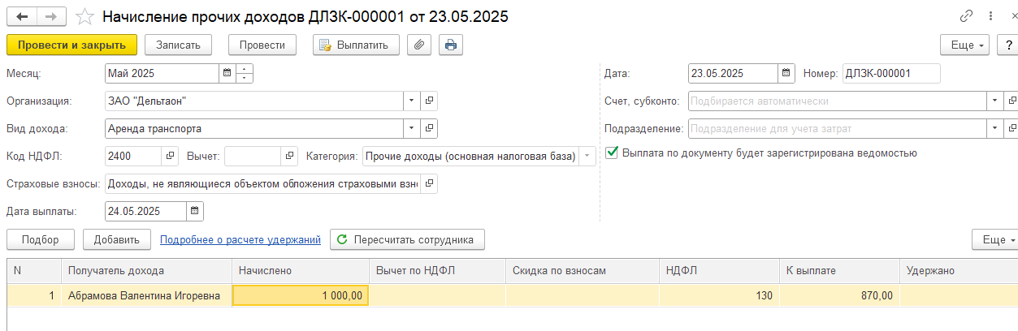Expand the Организация dropdown list

[412, 101]
